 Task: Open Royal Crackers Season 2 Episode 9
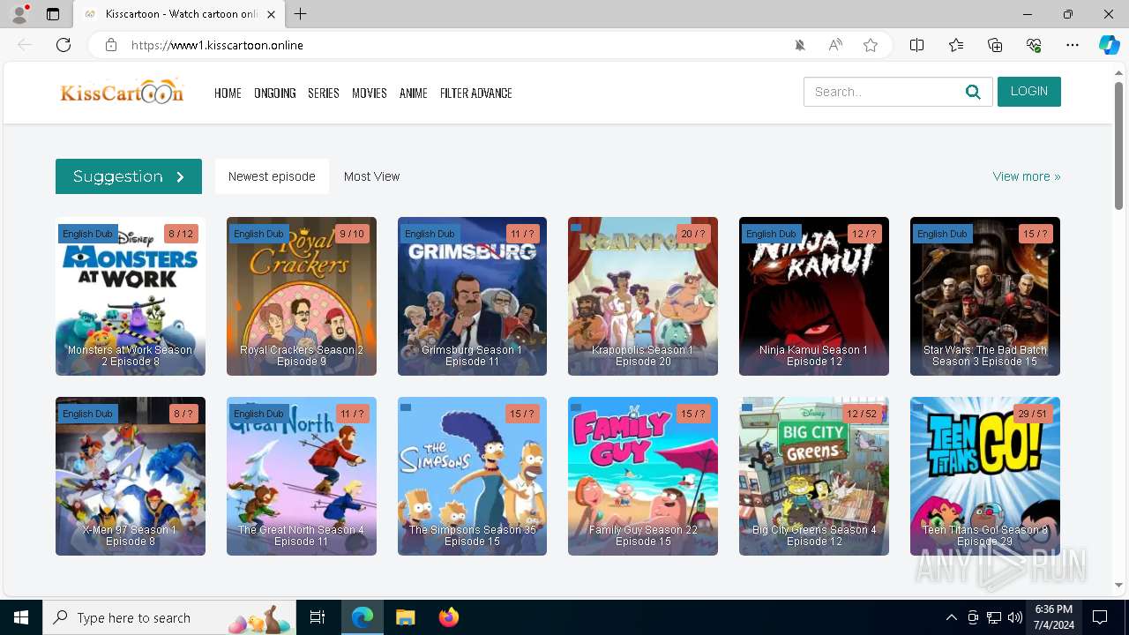tap(302, 296)
